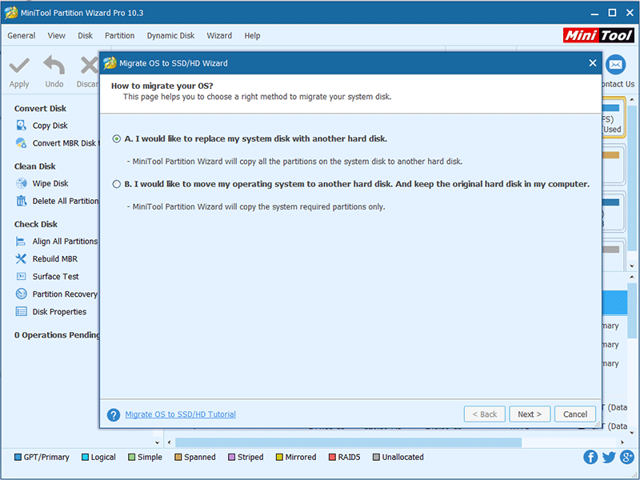Viewport: 640px width, 480px height.
Task: Click the Rebuild MBR tools icon
Action: click(x=21, y=258)
